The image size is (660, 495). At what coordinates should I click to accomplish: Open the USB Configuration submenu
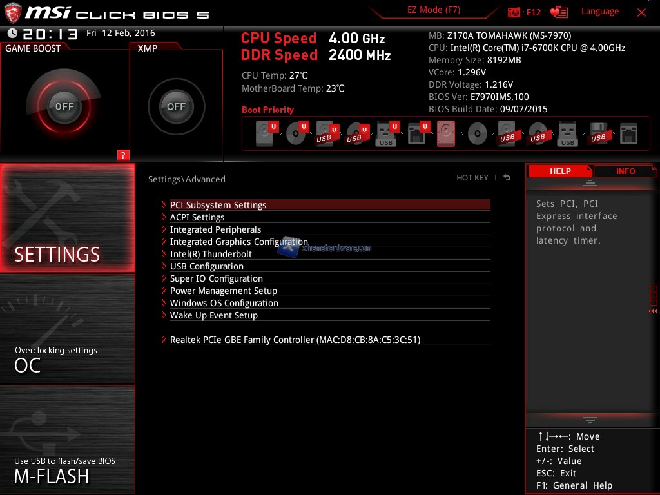[206, 266]
